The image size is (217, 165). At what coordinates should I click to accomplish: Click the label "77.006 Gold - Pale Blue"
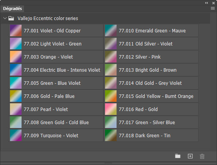pos(49,96)
